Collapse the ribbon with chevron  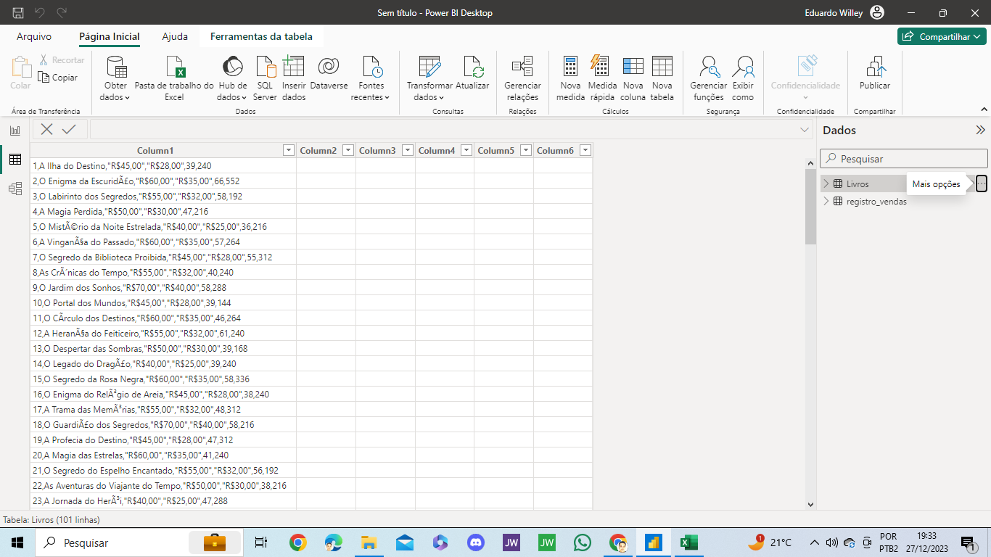click(x=984, y=110)
